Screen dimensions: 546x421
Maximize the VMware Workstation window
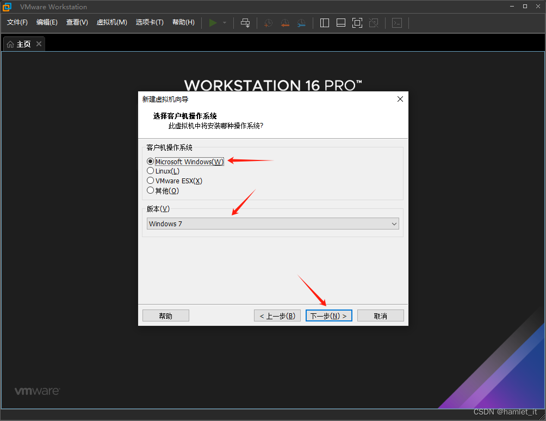525,7
